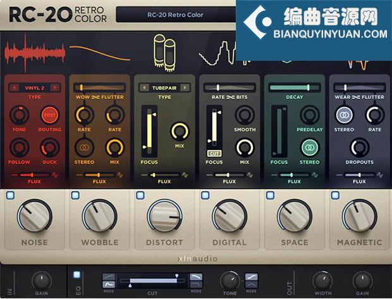
Task: Select previous Noise type with left arrow
Action: tap(15, 87)
